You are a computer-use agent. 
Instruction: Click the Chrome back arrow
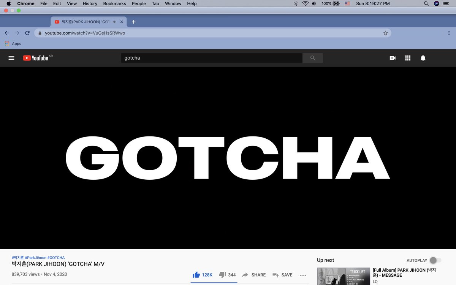click(x=7, y=33)
